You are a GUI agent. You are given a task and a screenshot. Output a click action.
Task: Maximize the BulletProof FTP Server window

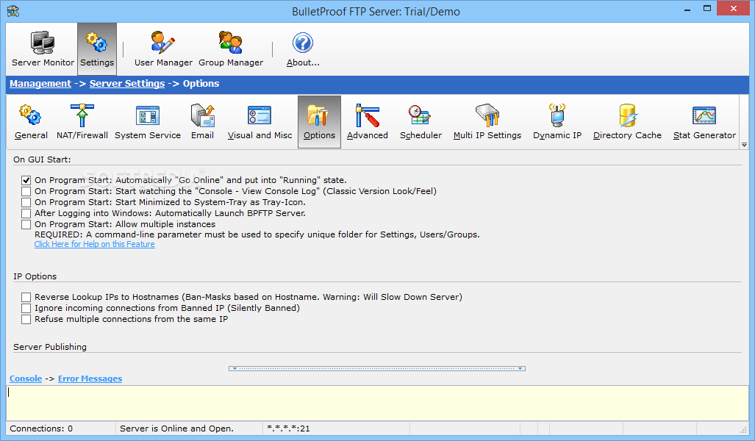pos(707,8)
